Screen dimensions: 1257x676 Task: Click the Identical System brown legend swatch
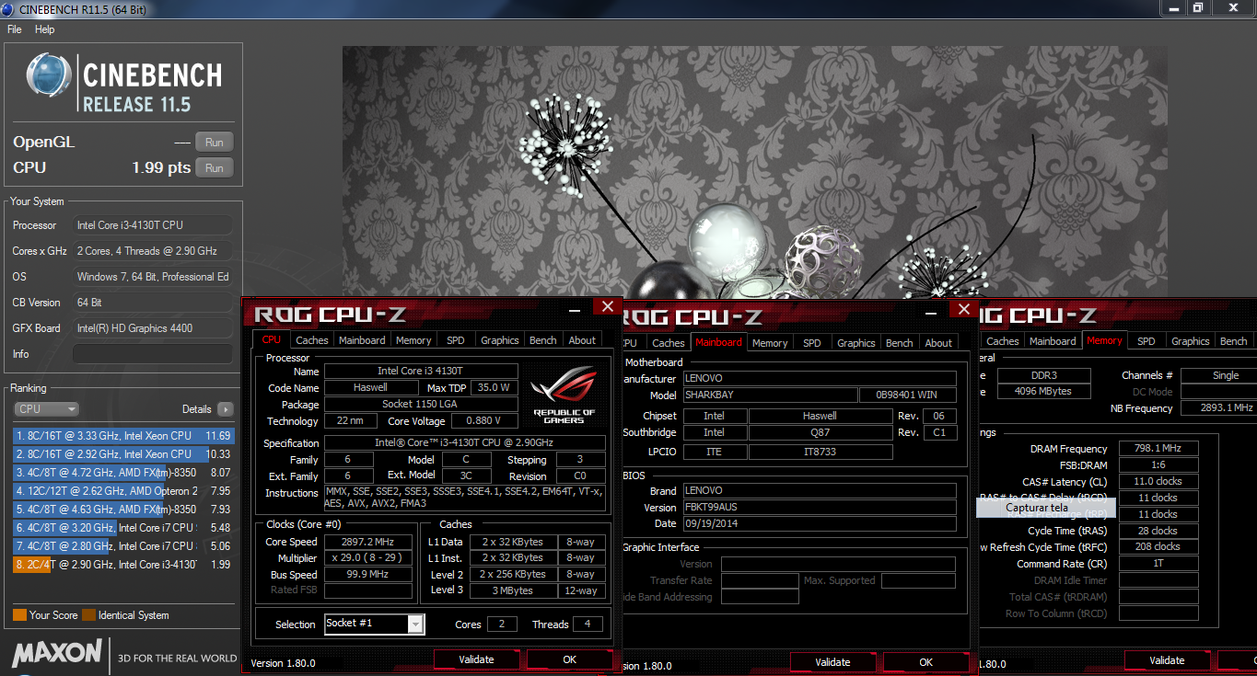pyautogui.click(x=88, y=615)
